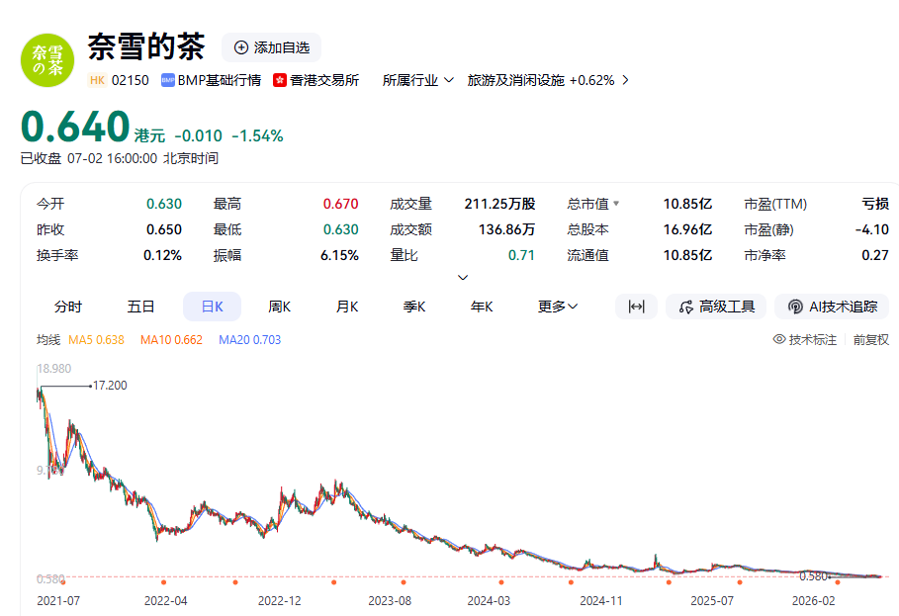Click the 奈雪的茶 green logo
Image resolution: width=899 pixels, height=616 pixels.
[47, 60]
